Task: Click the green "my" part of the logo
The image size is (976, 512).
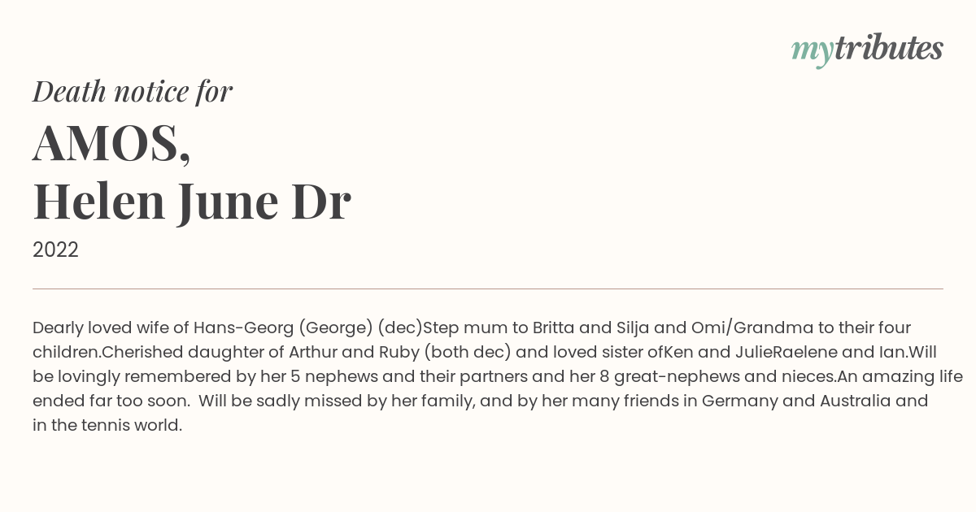Action: pos(812,53)
